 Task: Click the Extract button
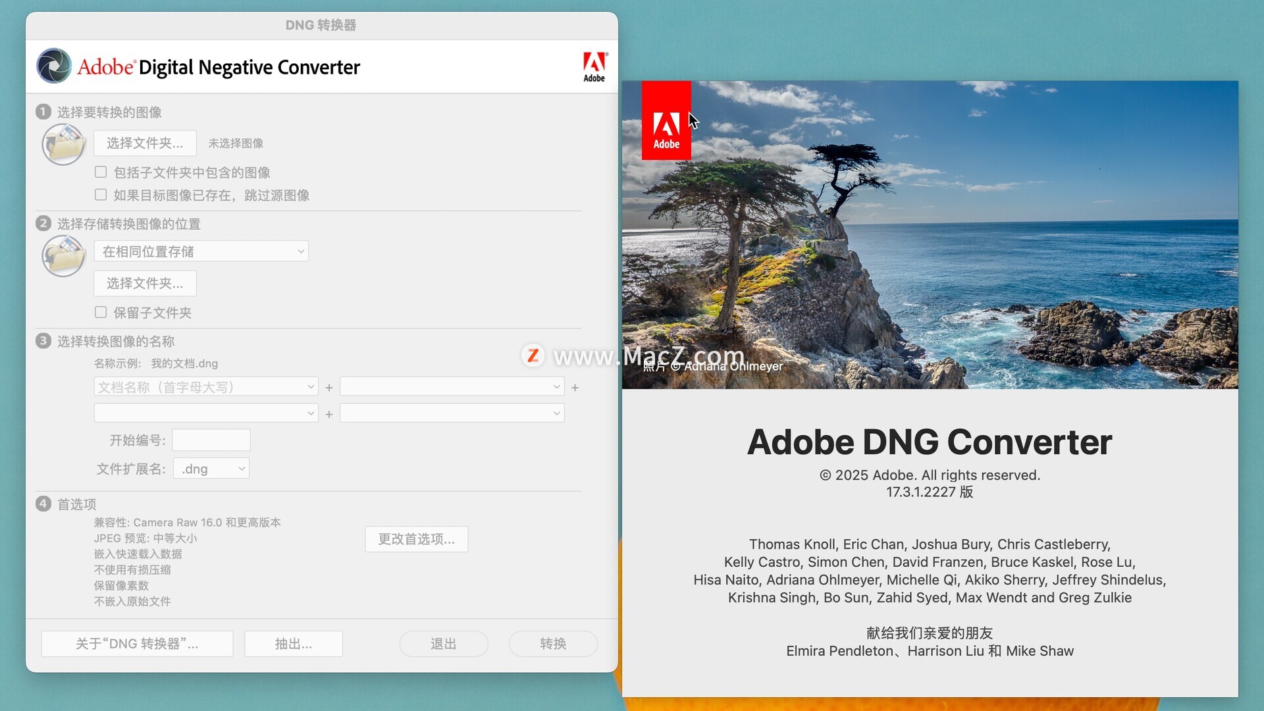click(294, 644)
